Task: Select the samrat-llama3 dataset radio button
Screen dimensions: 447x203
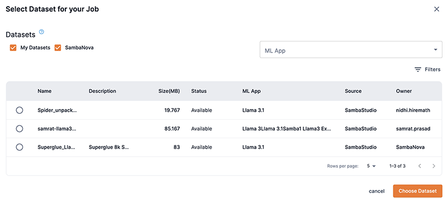Action: [20, 129]
